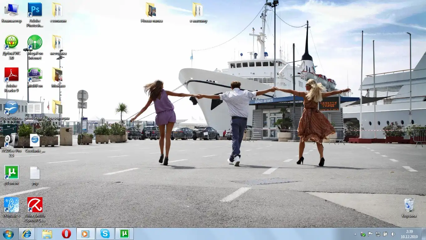Select the VKMusic 4 desktop icon
The height and width of the screenshot is (240, 426).
(x=11, y=205)
